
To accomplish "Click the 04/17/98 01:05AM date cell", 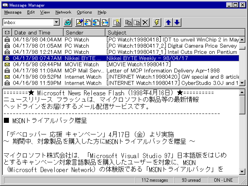I will click(x=37, y=46).
